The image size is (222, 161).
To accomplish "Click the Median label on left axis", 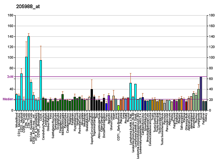I will 8,99.
